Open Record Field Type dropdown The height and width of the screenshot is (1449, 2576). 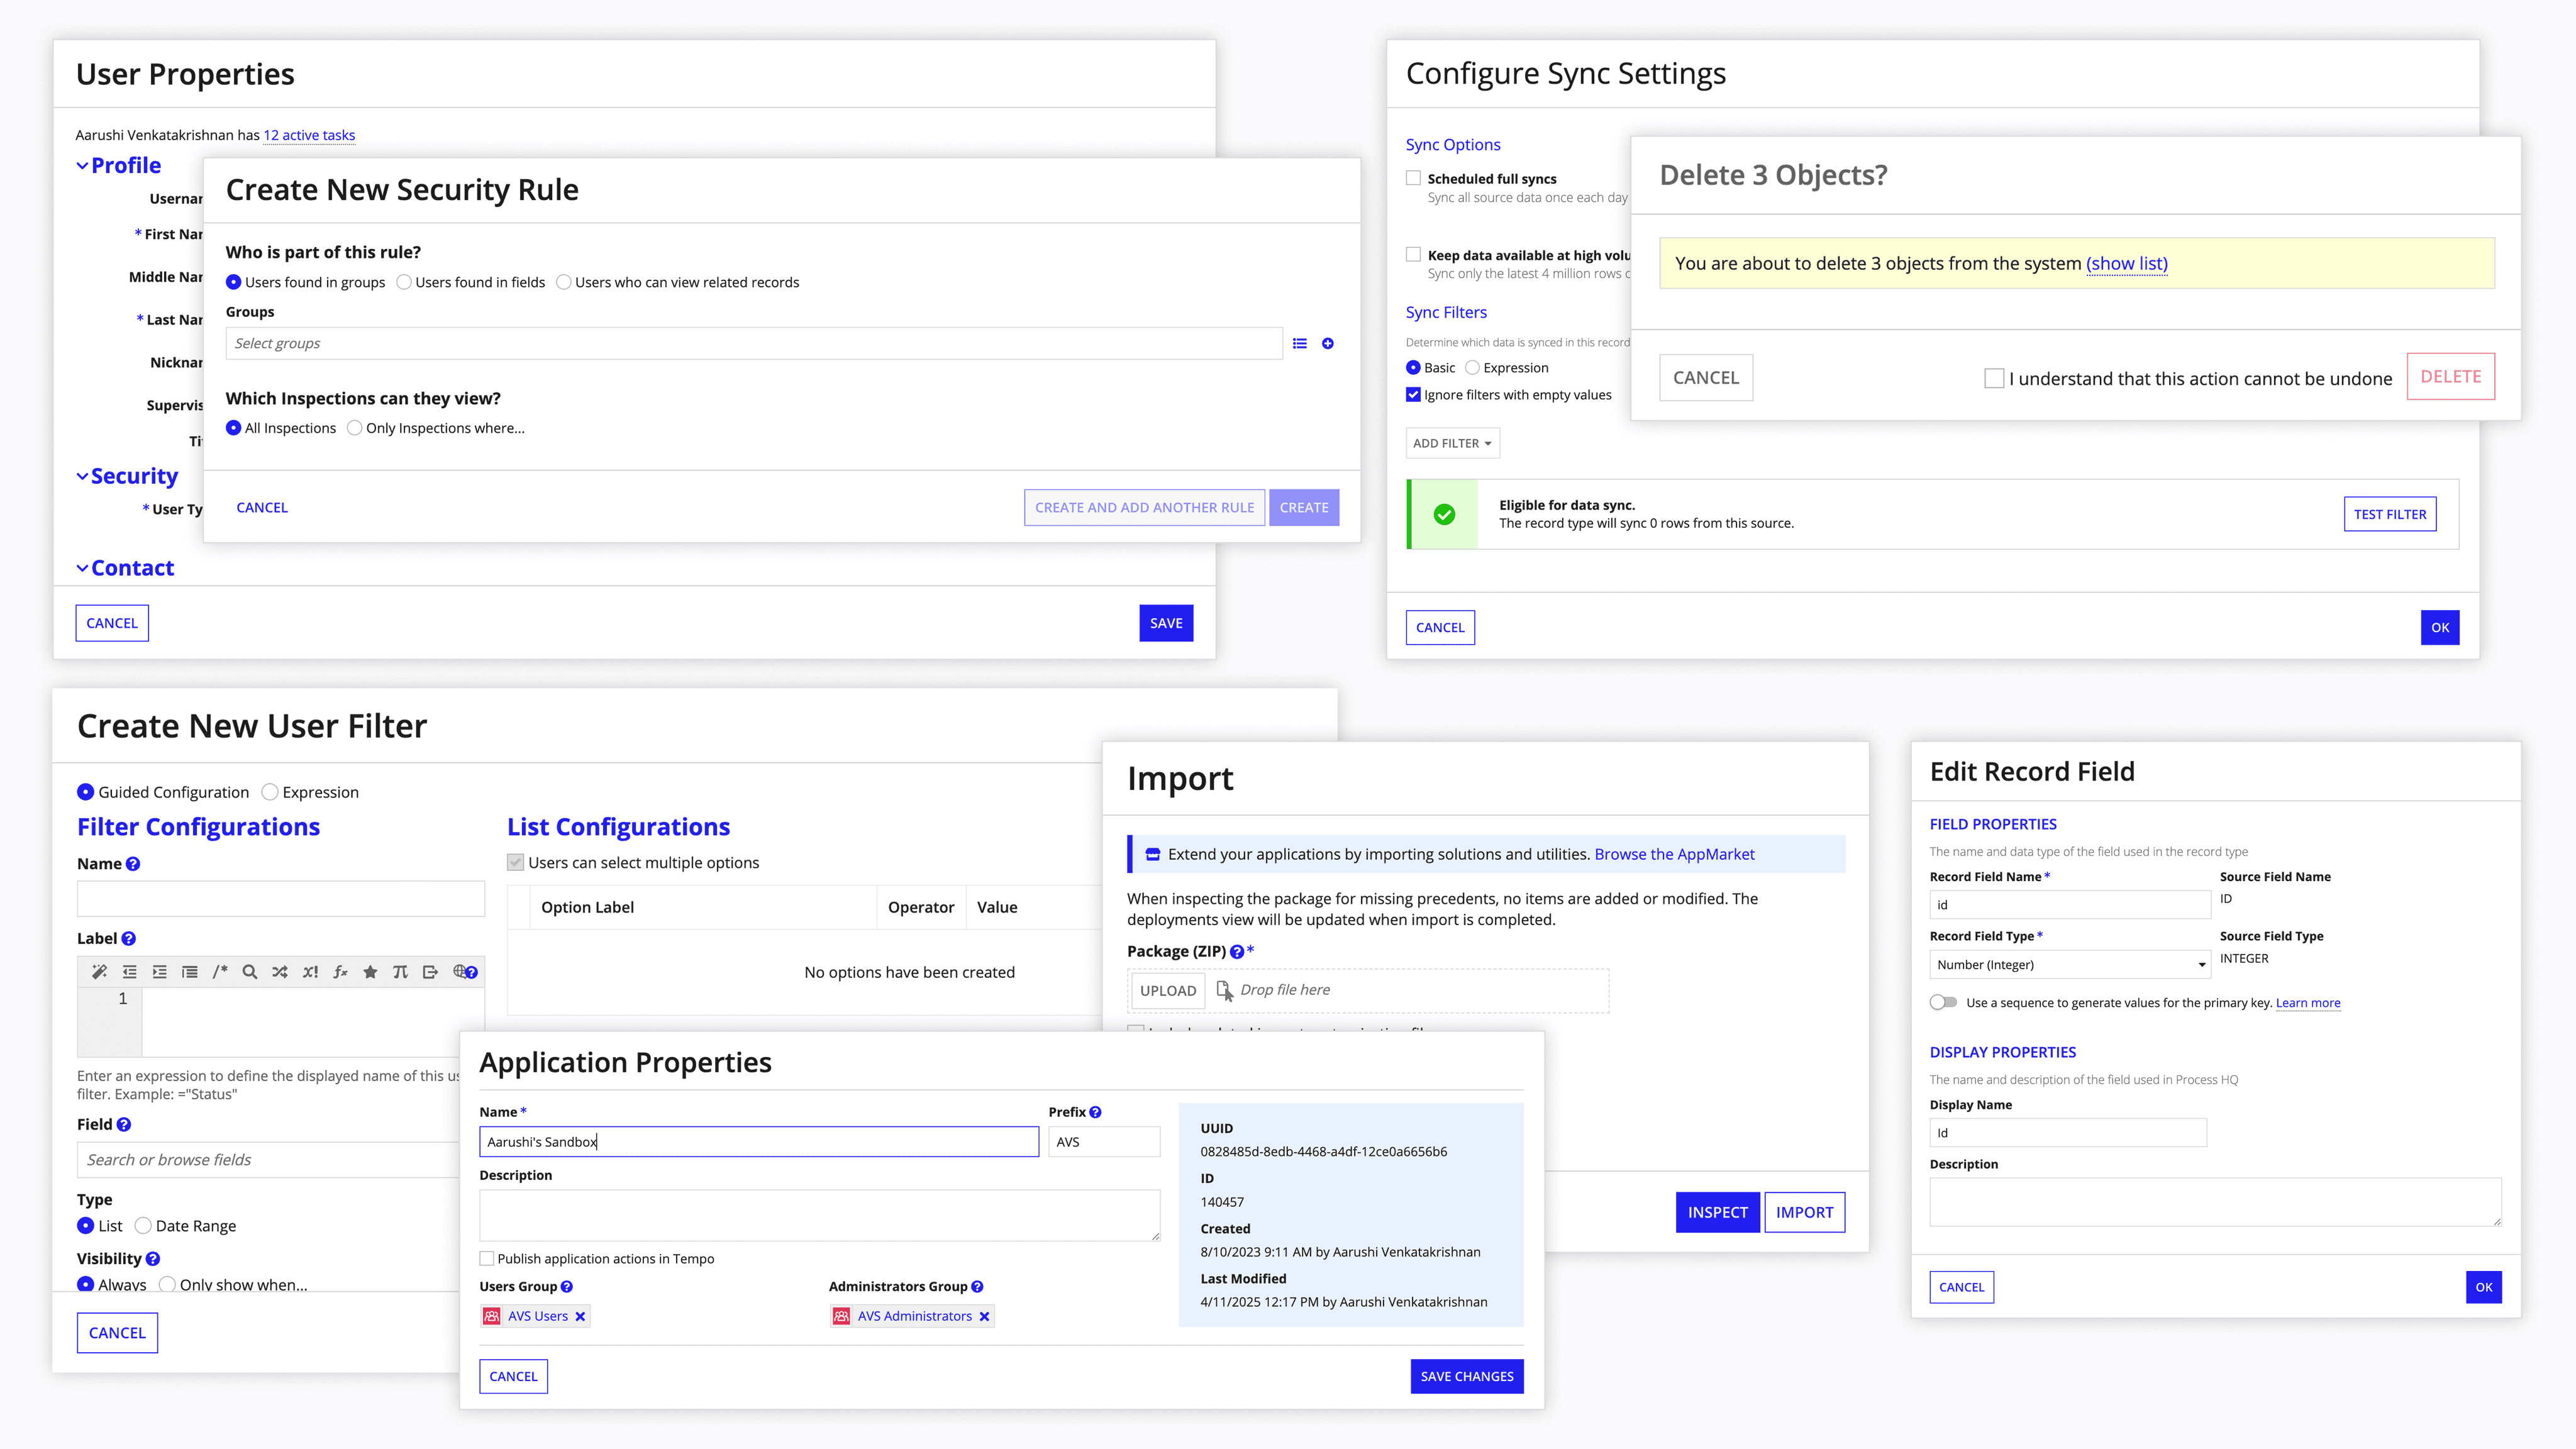2069,965
